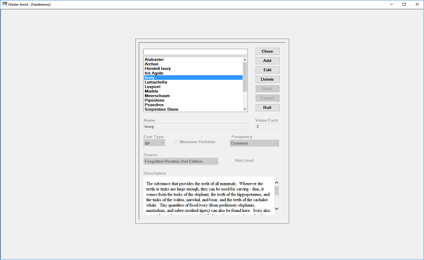This screenshot has height=260, width=424.
Task: Click the description scrollbar thumb
Action: [277, 190]
